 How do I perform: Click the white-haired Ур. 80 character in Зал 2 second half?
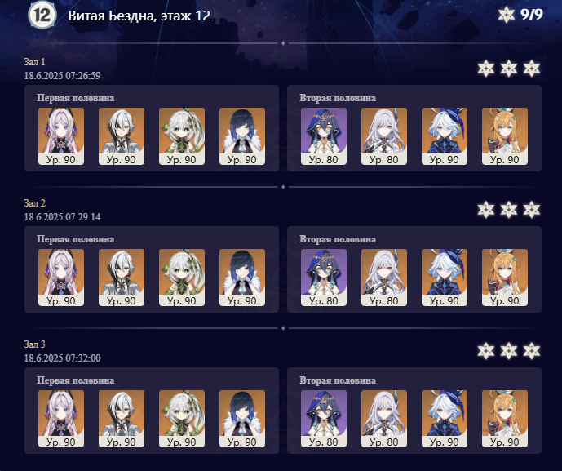pos(384,278)
